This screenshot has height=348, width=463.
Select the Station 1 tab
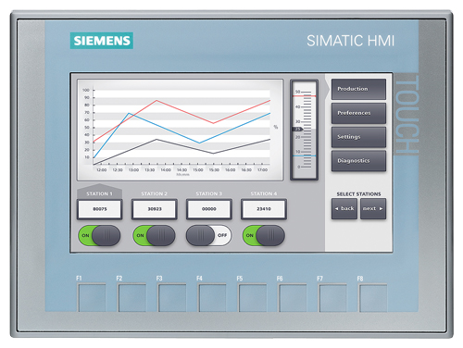tap(99, 193)
